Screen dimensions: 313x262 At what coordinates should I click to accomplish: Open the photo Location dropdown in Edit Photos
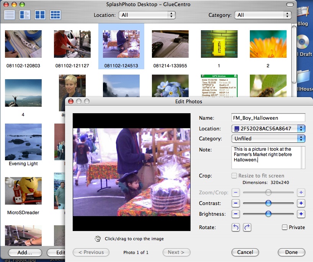tap(268, 129)
